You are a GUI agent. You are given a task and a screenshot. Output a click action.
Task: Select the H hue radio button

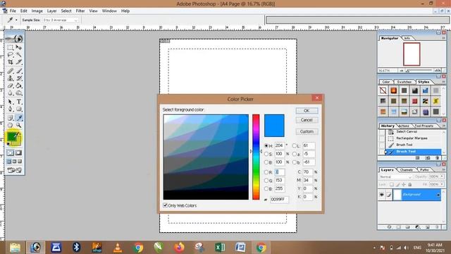pyautogui.click(x=266, y=146)
